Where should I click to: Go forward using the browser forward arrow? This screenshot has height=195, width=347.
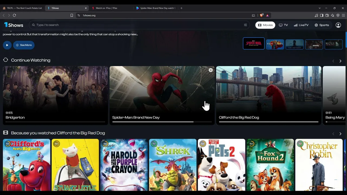9,15
